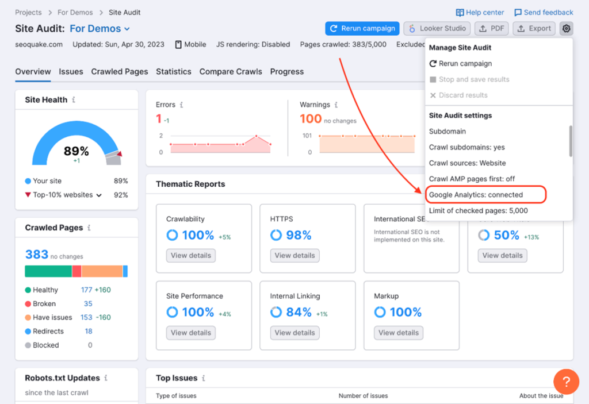
Task: Click the Robots.txt Updates info icon
Action: [x=106, y=378]
